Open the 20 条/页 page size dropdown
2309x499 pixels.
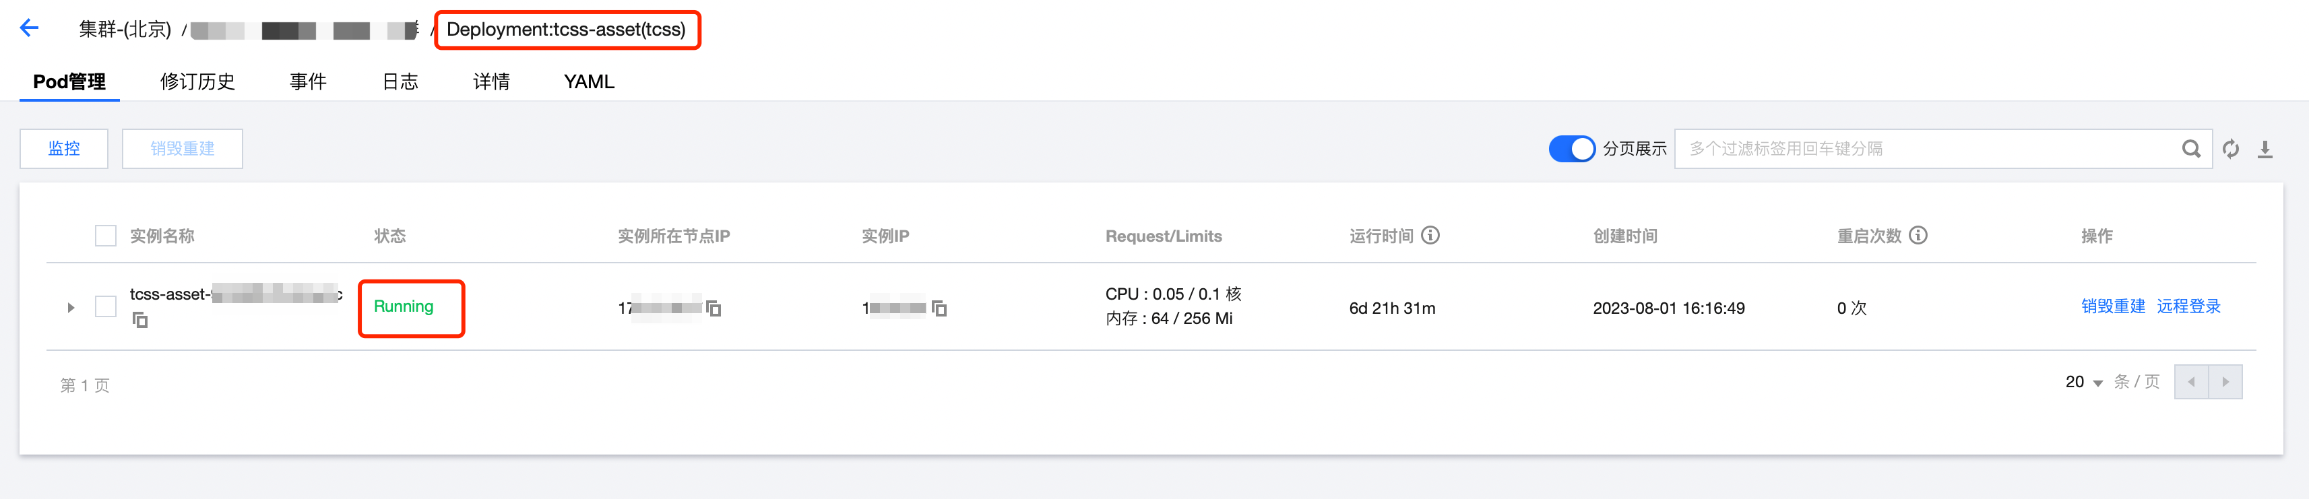click(x=2084, y=382)
